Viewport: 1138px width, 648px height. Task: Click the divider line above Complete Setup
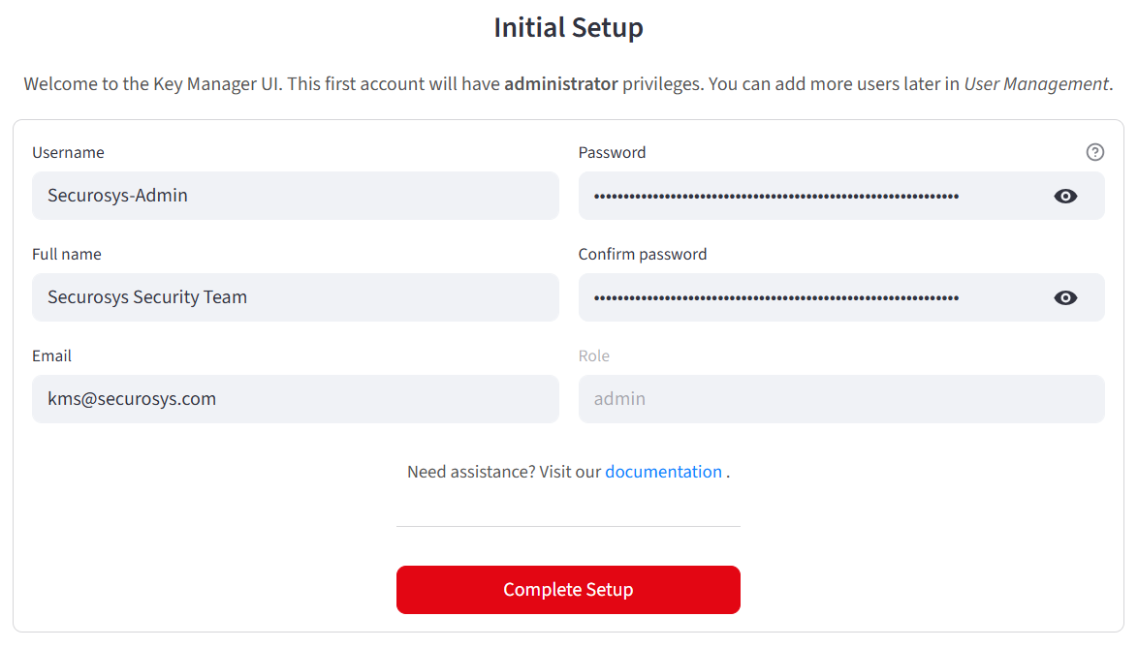tap(568, 526)
